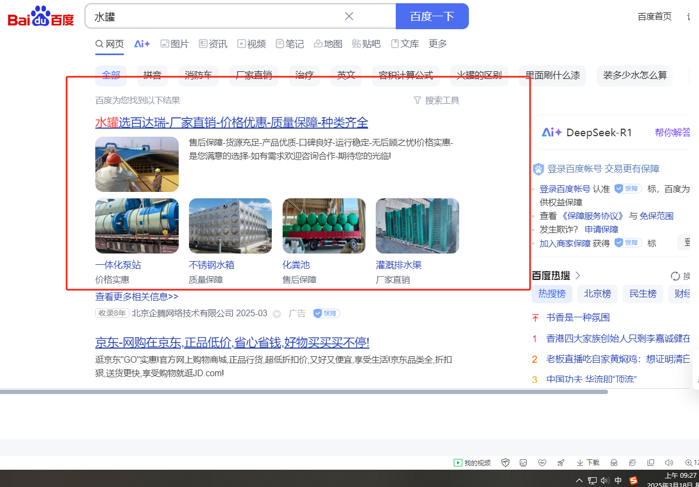Click the 申请保障 link
699x487 pixels.
pyautogui.click(x=601, y=229)
